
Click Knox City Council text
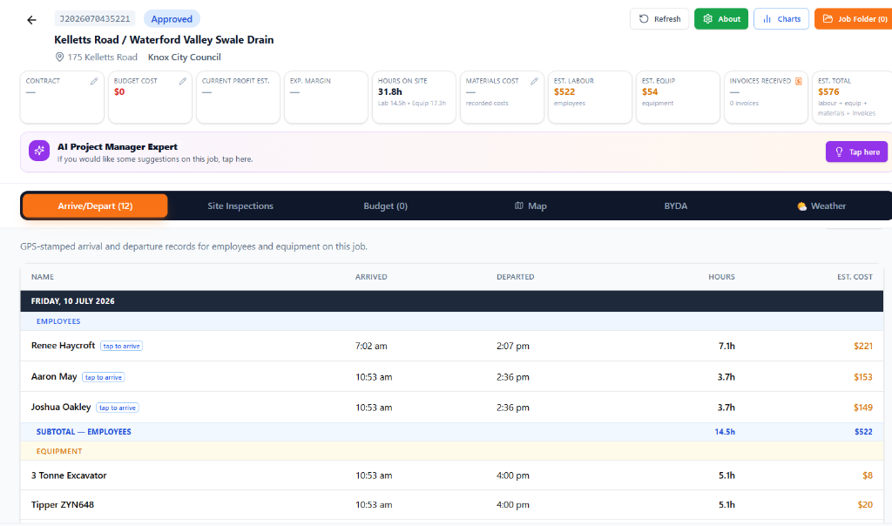point(185,57)
